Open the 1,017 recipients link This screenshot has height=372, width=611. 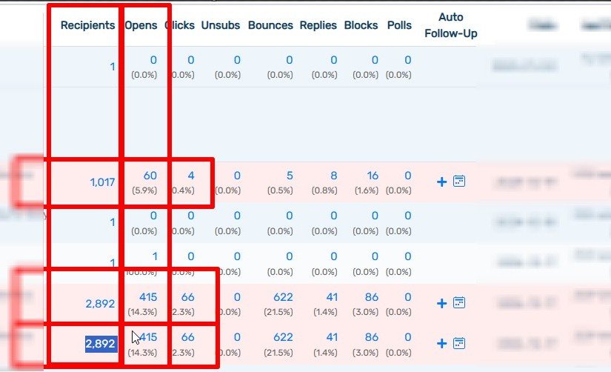(x=102, y=182)
